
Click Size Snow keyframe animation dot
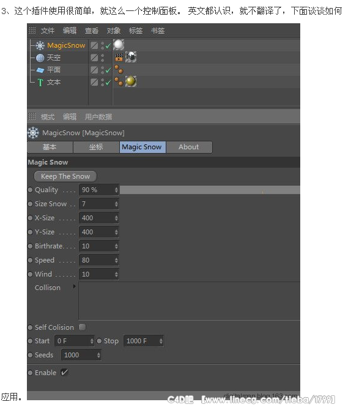click(31, 204)
